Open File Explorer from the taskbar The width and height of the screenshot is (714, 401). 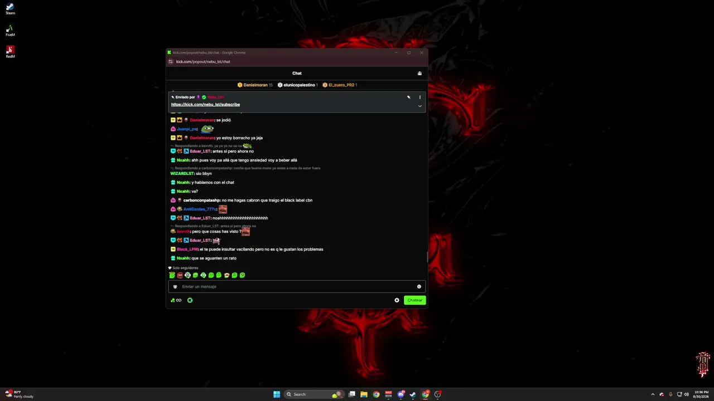click(364, 394)
